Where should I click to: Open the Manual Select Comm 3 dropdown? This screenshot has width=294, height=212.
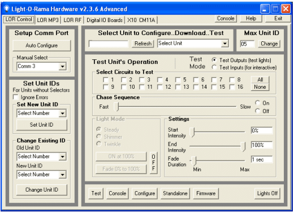click(62, 66)
